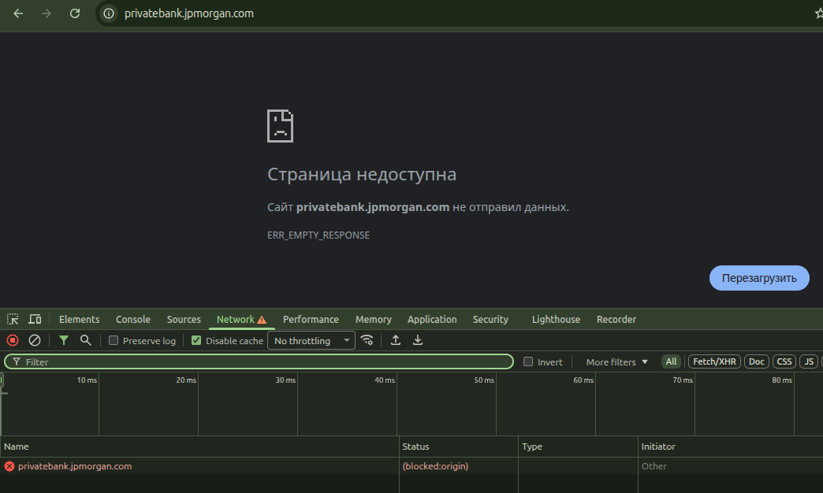
Task: Open the Elements tab
Action: coord(80,320)
